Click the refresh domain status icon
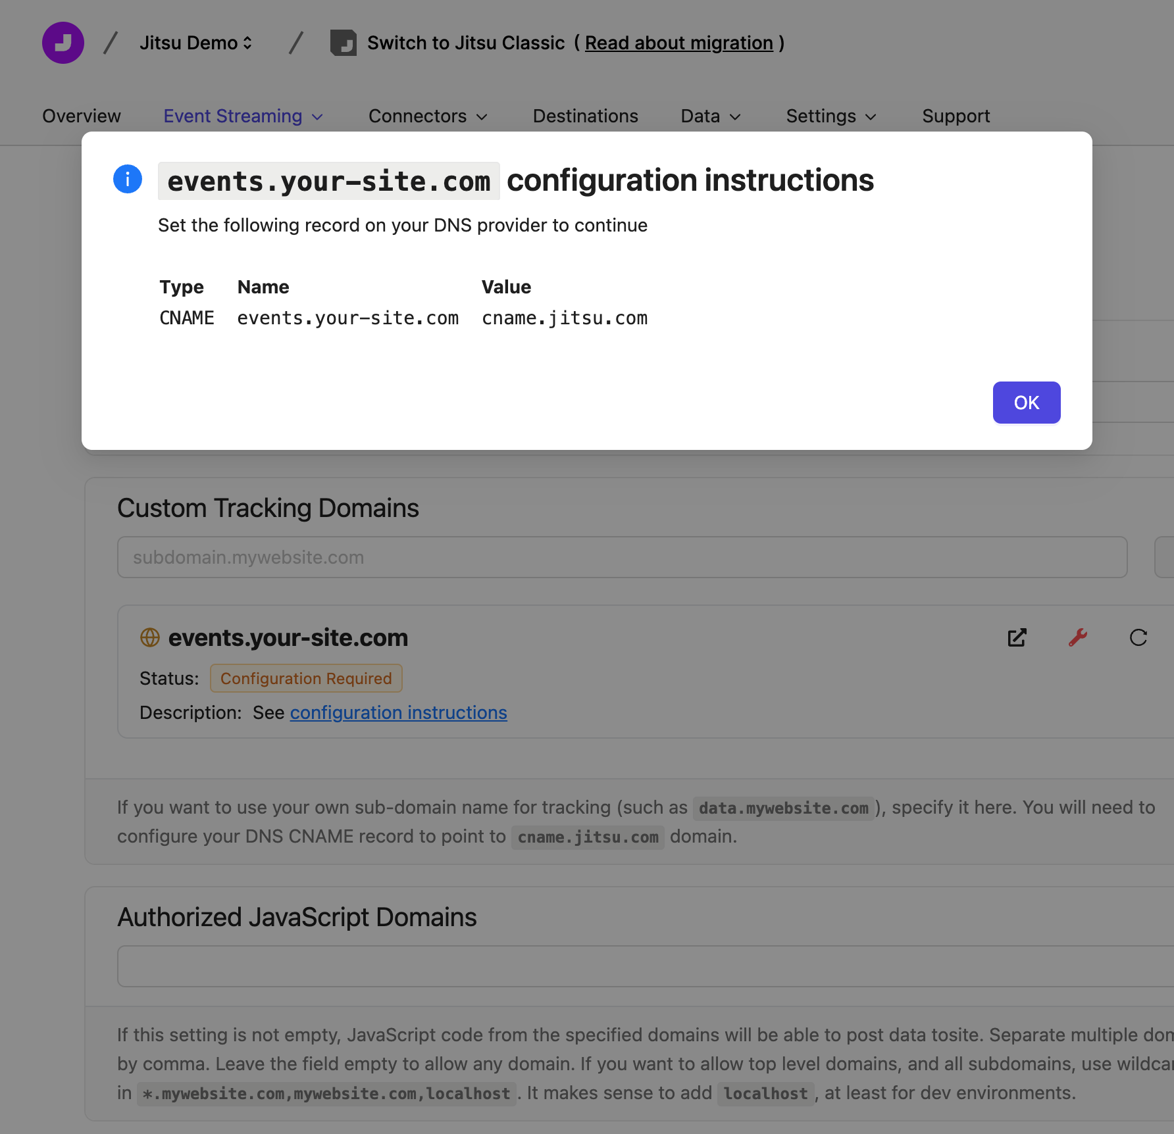The height and width of the screenshot is (1134, 1174). click(x=1138, y=637)
